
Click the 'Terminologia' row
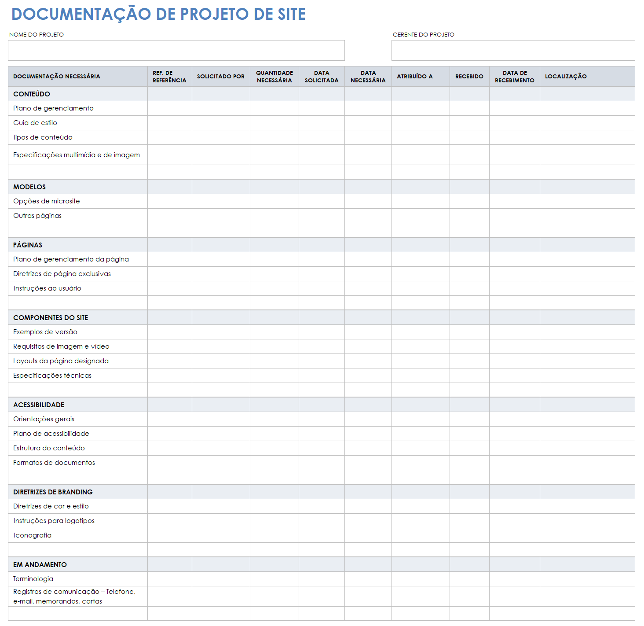tap(322, 579)
